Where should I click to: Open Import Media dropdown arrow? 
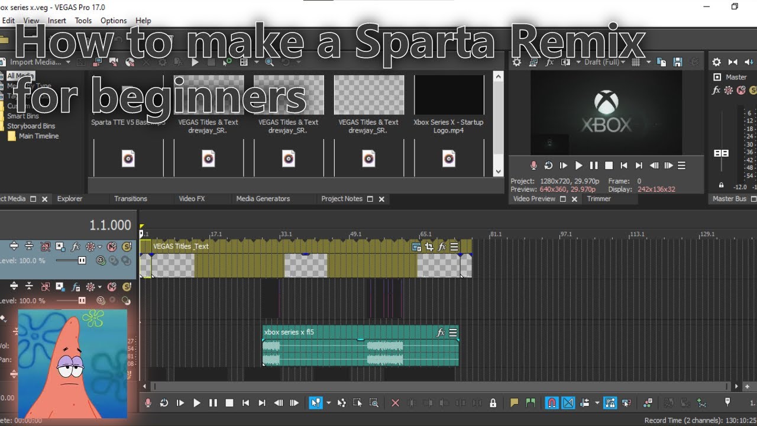pyautogui.click(x=68, y=62)
